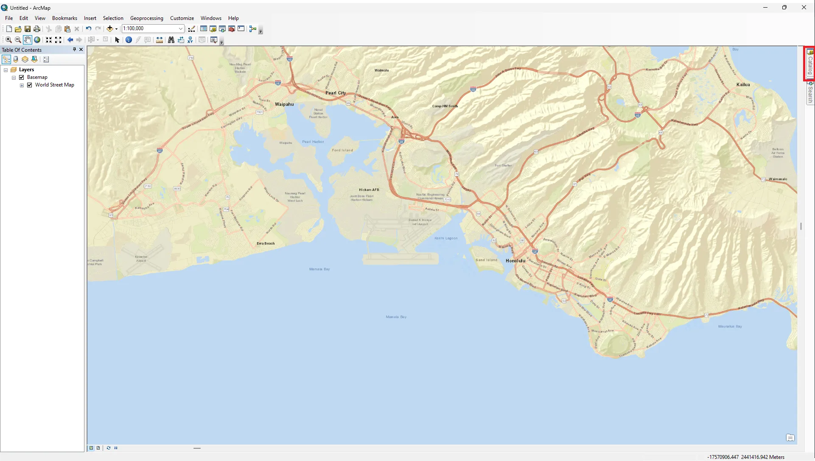Open an existing map document
Screen dimensions: 815x461
coord(18,29)
